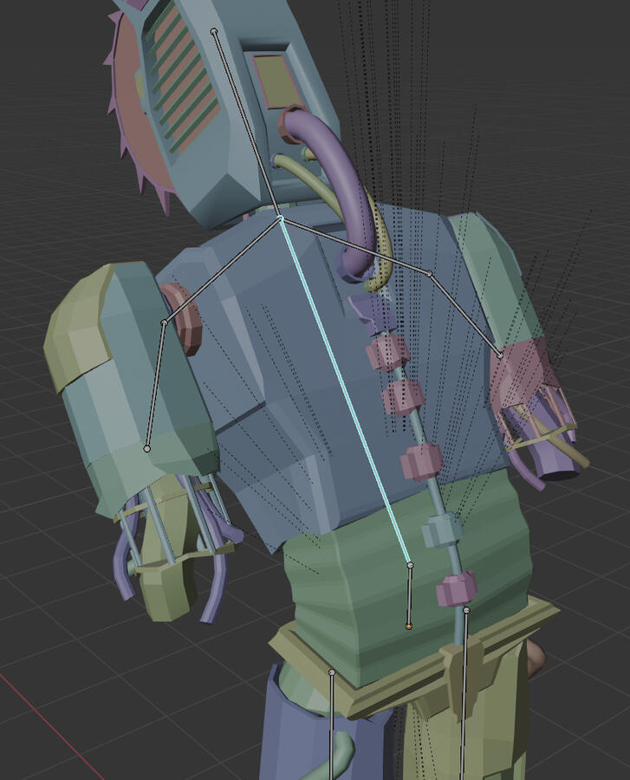Select the shoulder bone leading to claw arm
This screenshot has width=630, height=780.
tap(222, 270)
